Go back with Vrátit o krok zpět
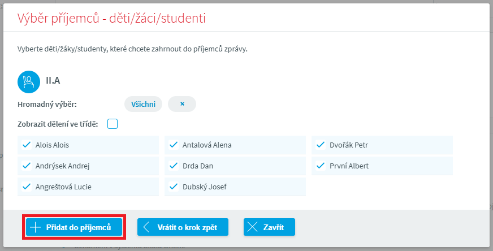The image size is (493, 251). click(x=182, y=227)
